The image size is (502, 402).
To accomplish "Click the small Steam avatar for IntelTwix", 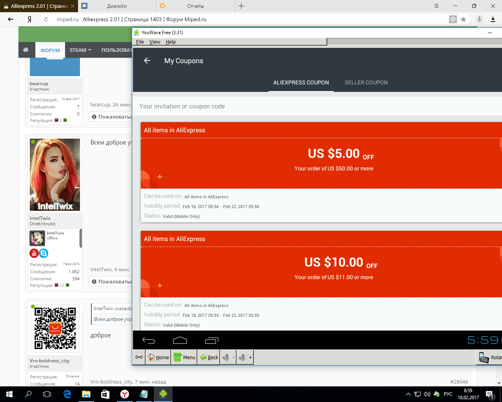I will click(x=37, y=238).
